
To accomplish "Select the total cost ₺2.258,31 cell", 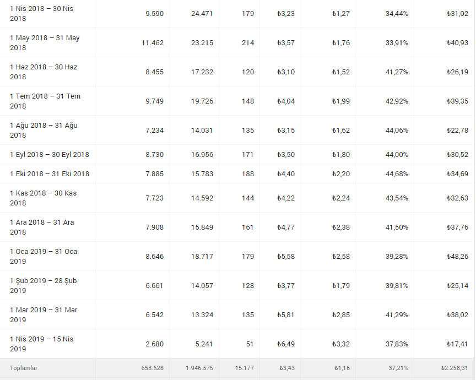I will [455, 368].
